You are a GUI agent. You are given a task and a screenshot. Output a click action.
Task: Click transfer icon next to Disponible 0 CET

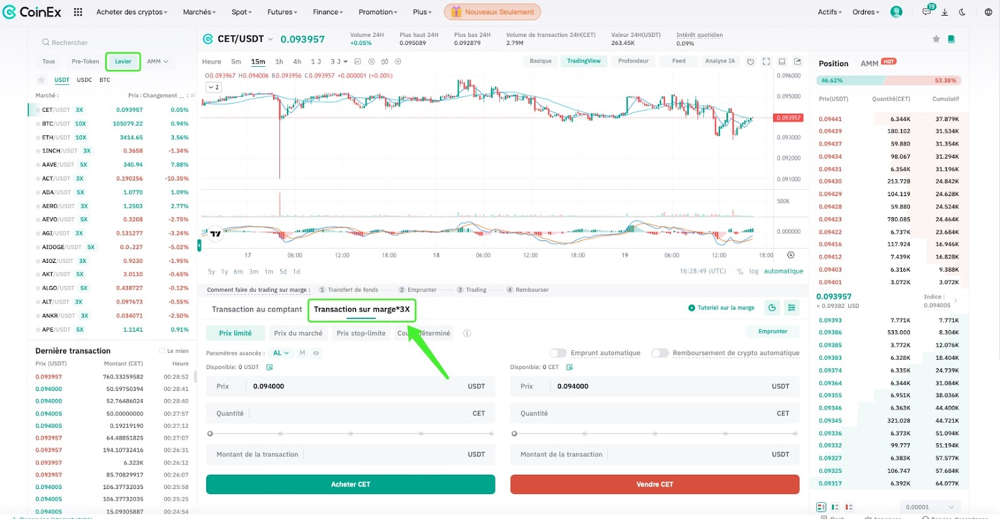coord(570,367)
